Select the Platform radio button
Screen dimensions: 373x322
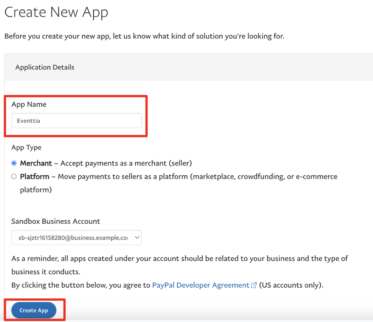[x=14, y=176]
